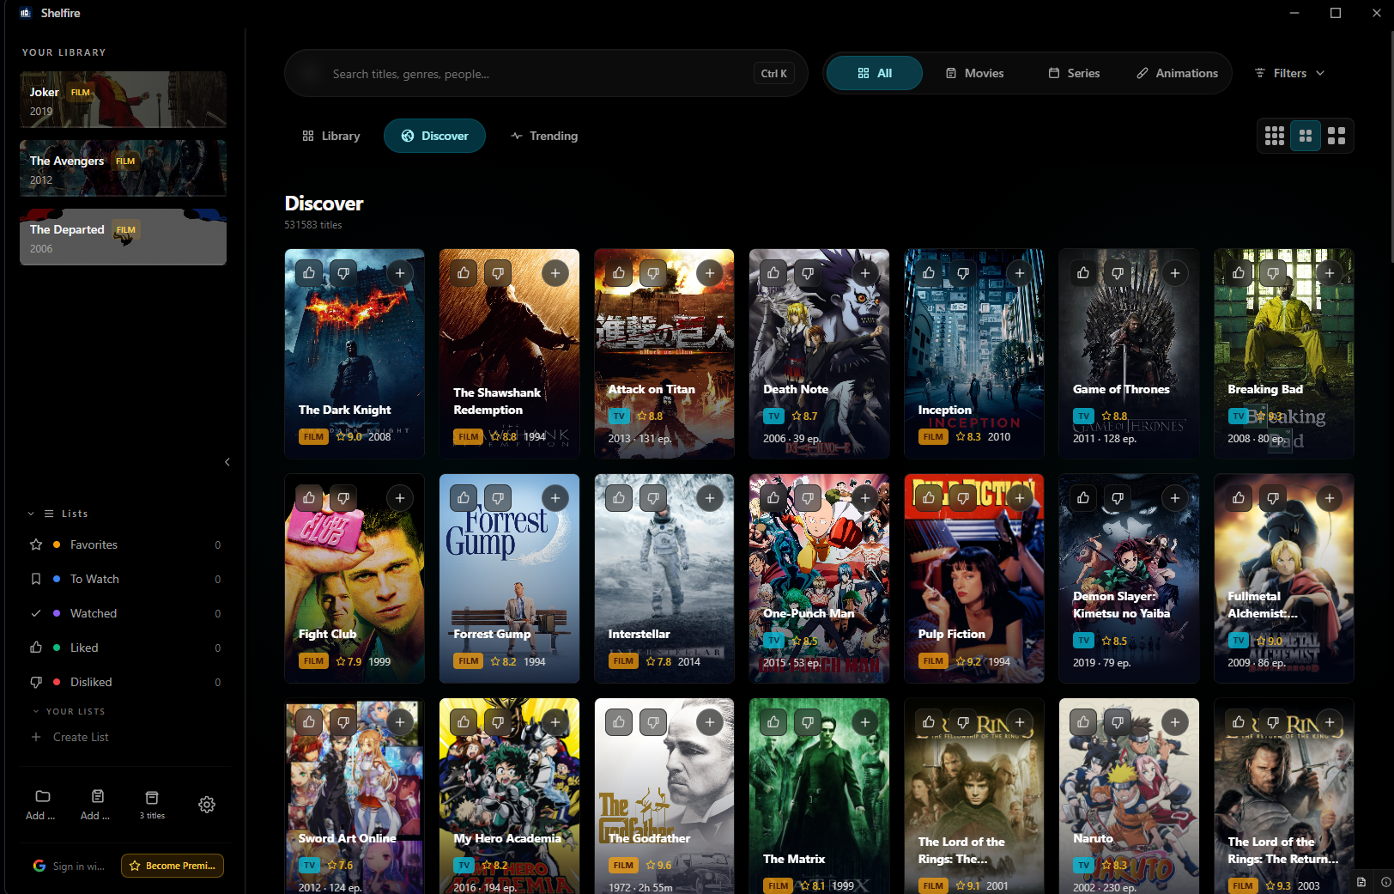
Task: Toggle thumbs up on Inception
Action: click(929, 273)
